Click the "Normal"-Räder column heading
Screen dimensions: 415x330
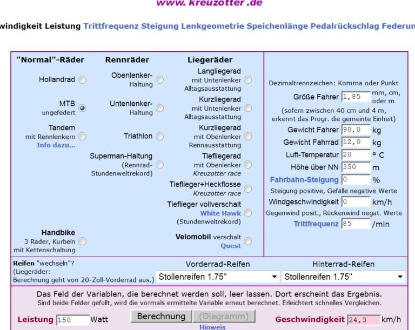(x=50, y=60)
